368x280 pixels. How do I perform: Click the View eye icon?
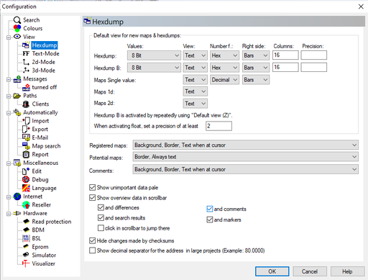(17, 37)
